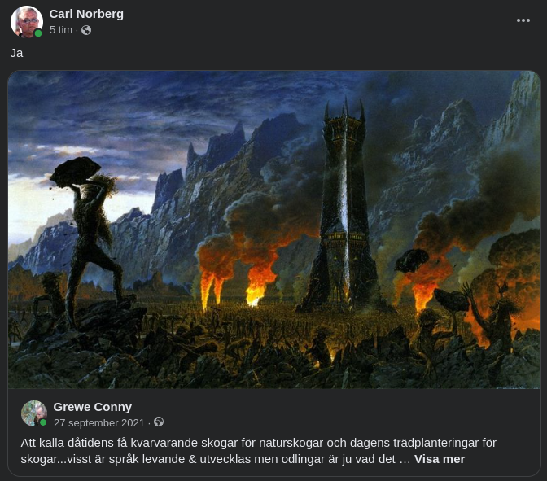Click green online dot on Grewe Conny's avatar

[x=43, y=422]
